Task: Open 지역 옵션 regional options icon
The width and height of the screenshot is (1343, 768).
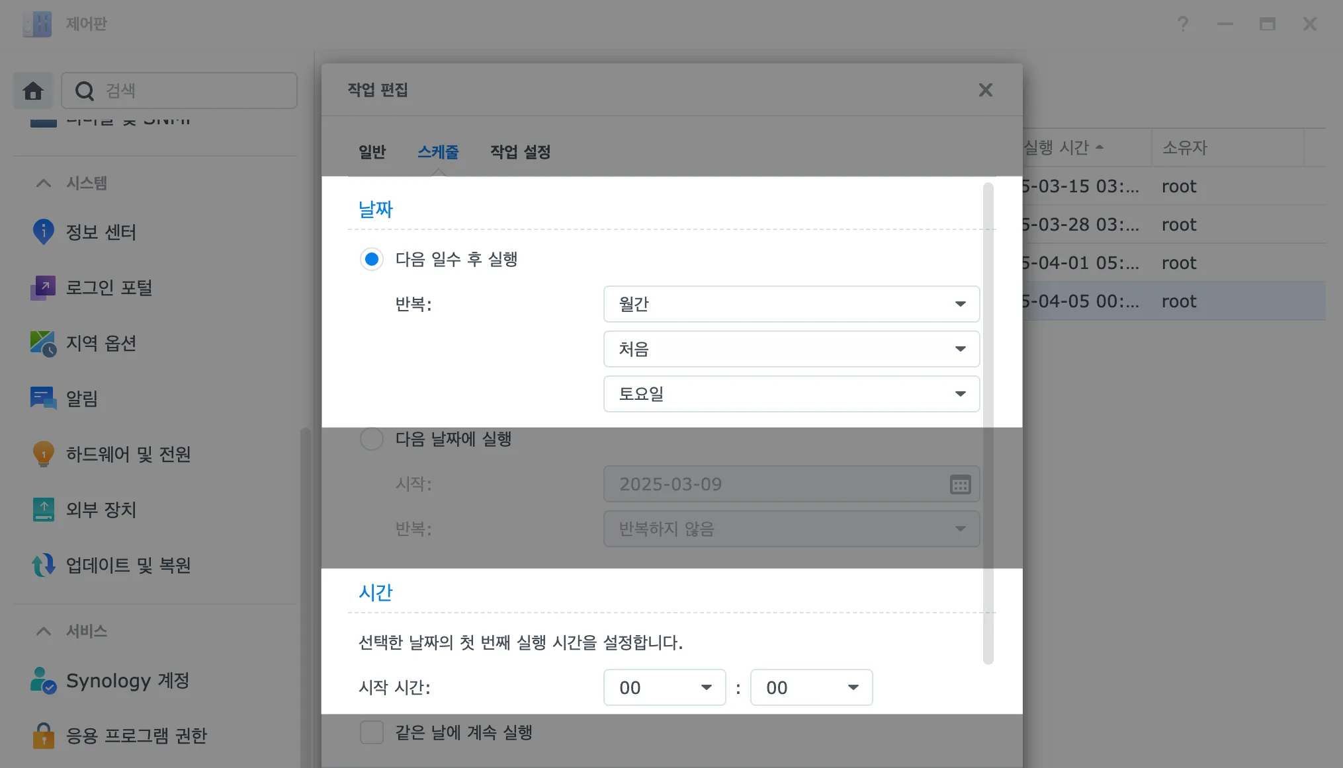Action: tap(43, 343)
